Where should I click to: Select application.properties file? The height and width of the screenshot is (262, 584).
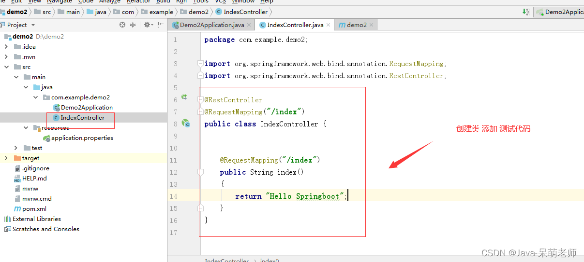(x=82, y=138)
